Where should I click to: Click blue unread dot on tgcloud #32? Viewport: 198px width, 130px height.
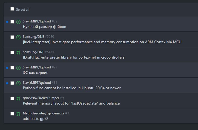pyautogui.click(x=7, y=22)
